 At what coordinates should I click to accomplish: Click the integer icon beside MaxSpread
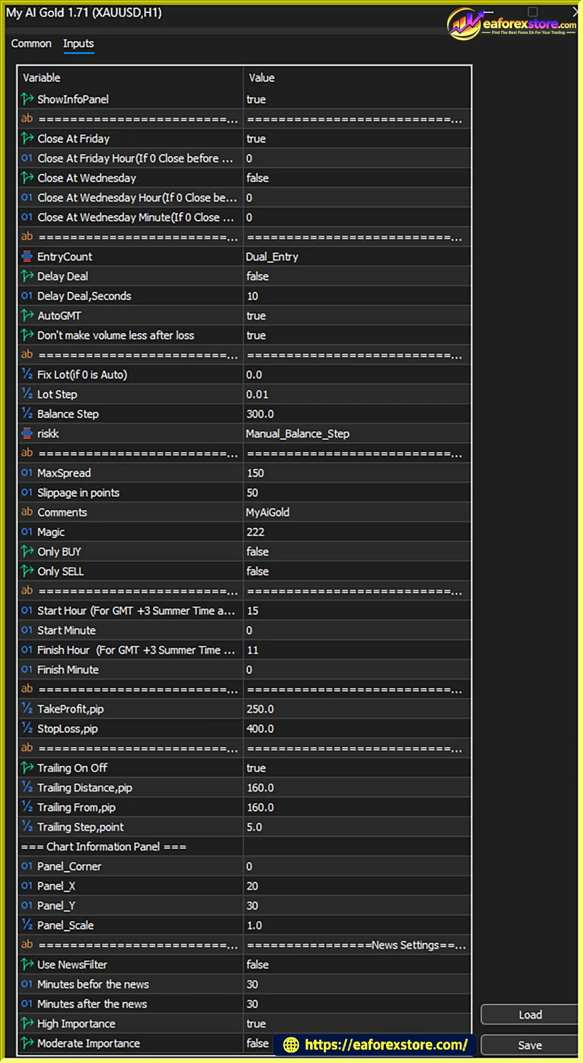[27, 473]
